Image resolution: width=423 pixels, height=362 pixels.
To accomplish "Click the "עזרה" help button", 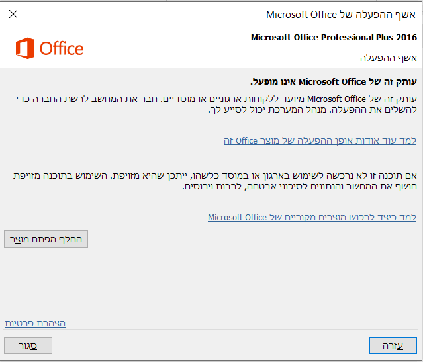I will click(393, 345).
